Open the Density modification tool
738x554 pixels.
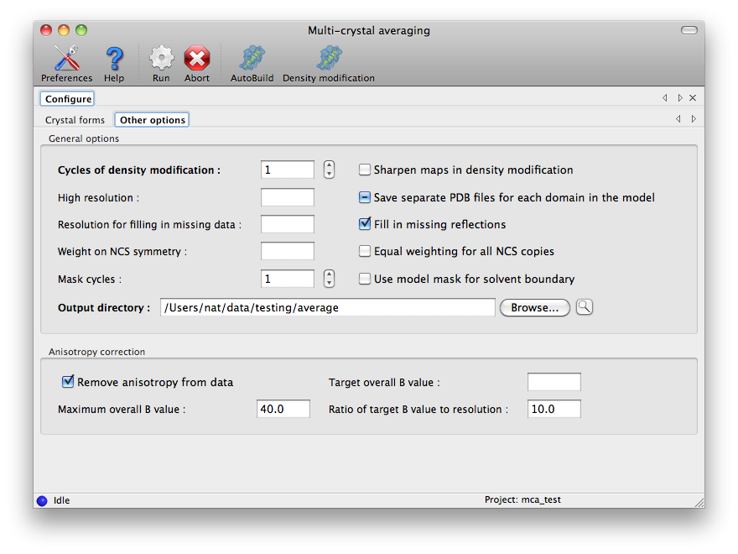(x=328, y=59)
